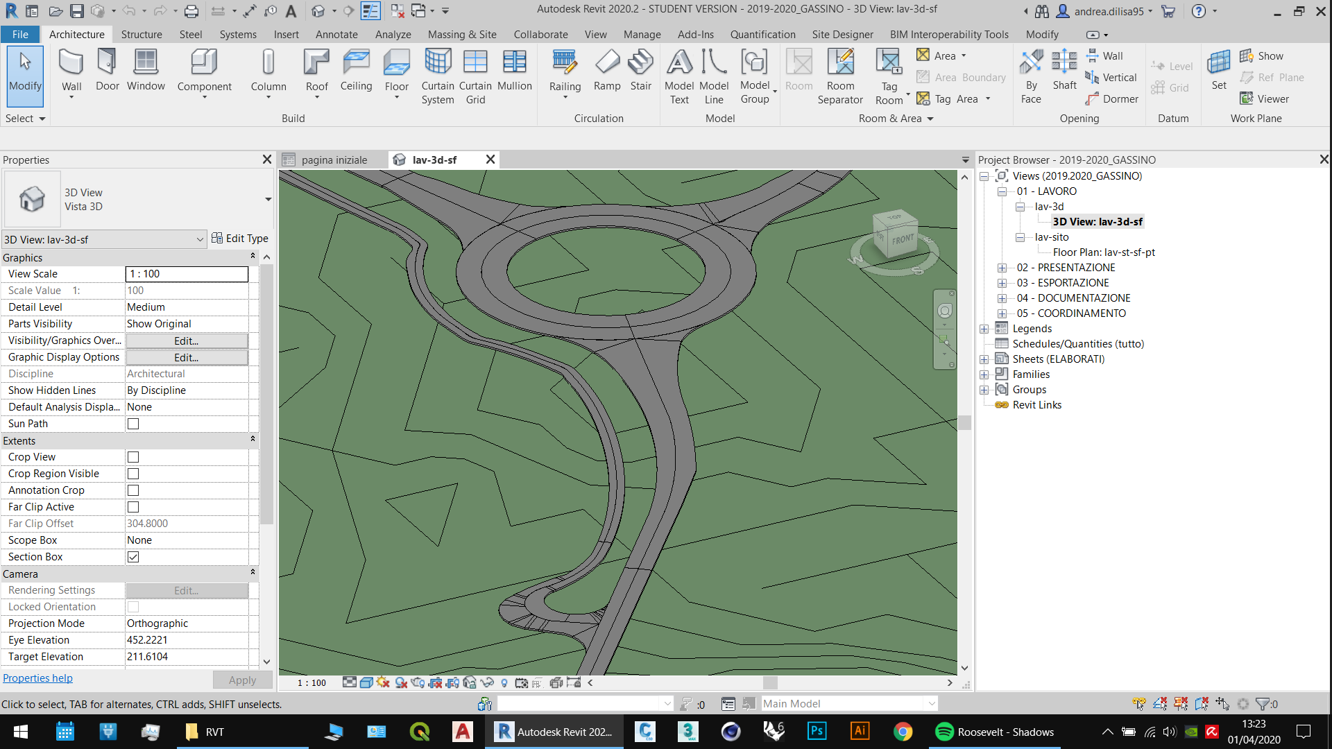This screenshot has height=749, width=1332.
Task: Enable the Crop View checkbox
Action: [133, 457]
